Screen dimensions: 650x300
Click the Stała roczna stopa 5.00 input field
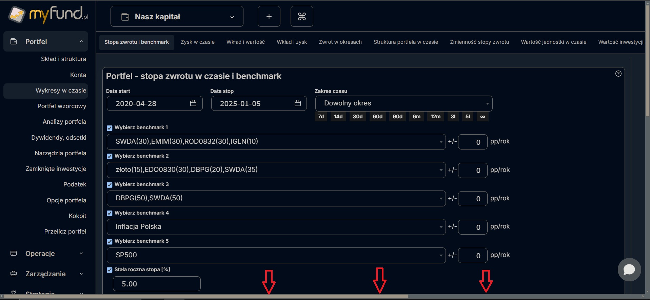(156, 284)
